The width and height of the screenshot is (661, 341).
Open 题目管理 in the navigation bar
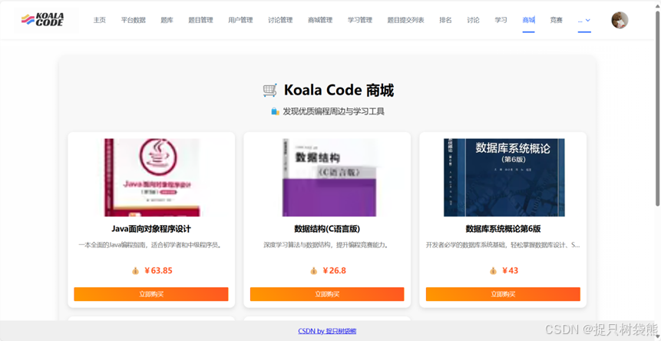200,20
